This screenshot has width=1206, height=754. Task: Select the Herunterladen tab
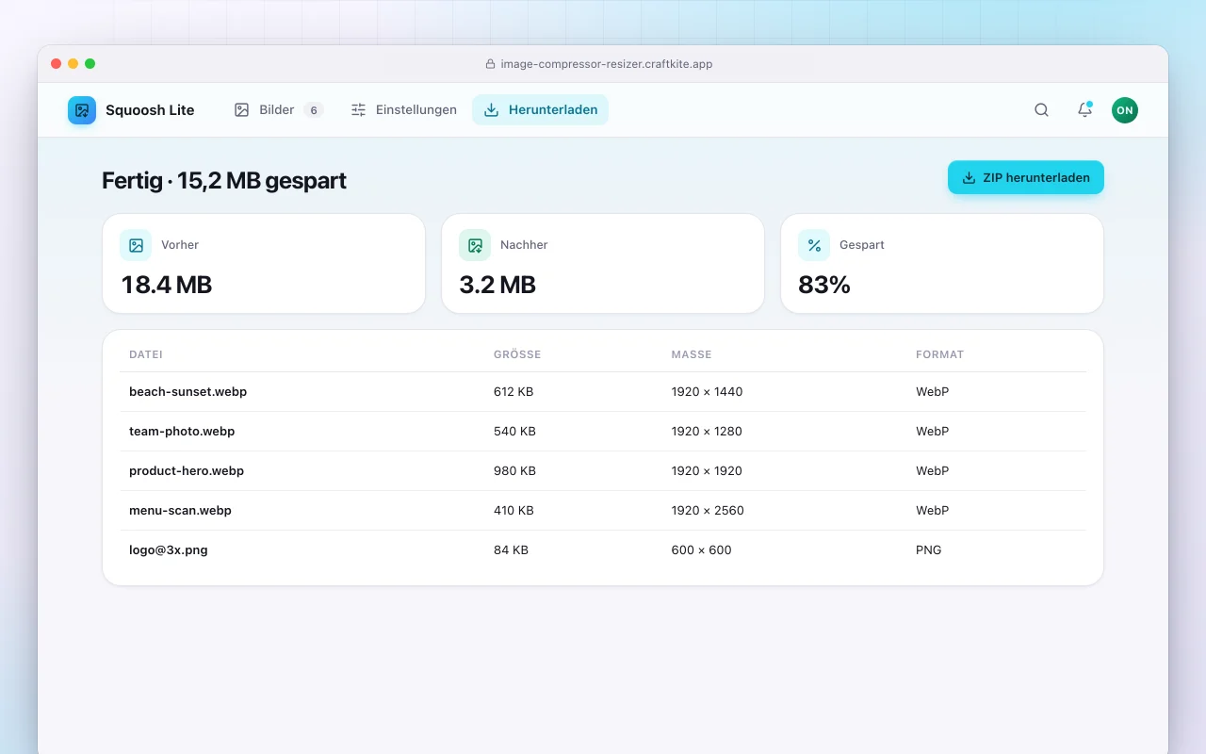(541, 110)
